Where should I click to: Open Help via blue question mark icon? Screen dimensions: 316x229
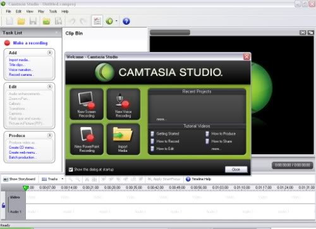126,21
